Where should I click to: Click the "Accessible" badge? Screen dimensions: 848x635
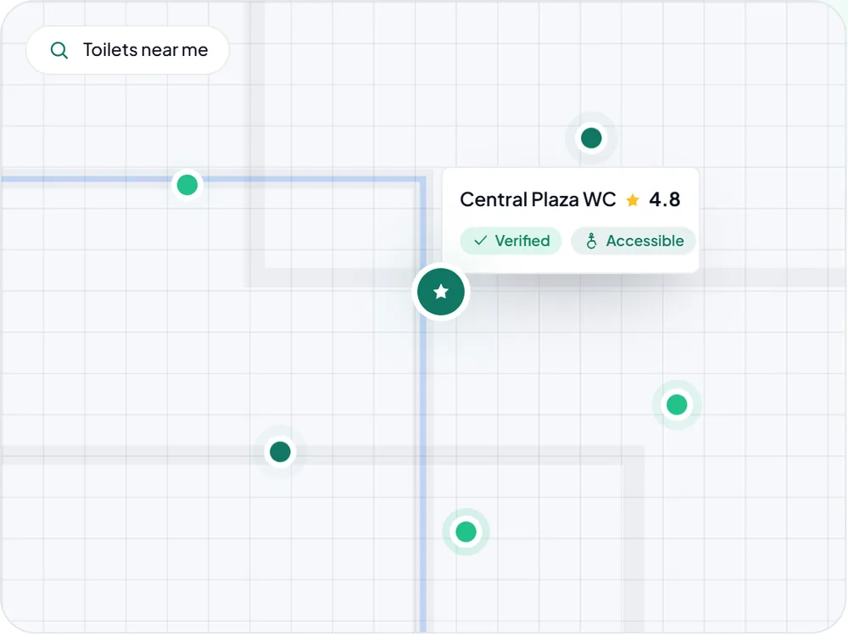pos(633,241)
